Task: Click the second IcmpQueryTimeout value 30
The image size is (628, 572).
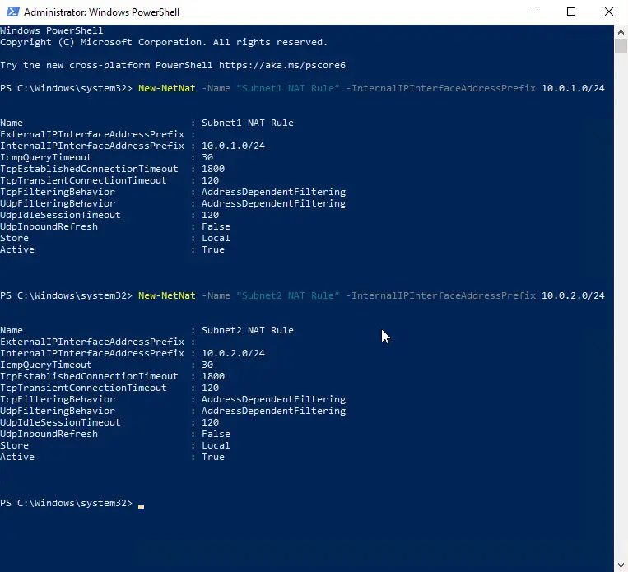Action: click(207, 365)
